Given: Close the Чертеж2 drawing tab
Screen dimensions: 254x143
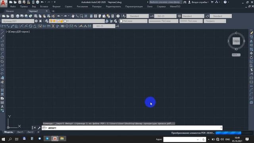Looking at the screenshot, I should 47,11.
